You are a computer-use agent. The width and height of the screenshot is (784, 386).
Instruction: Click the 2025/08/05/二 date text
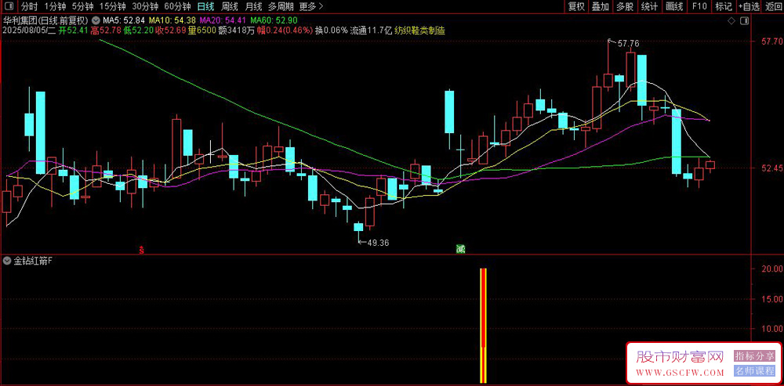tap(30, 31)
